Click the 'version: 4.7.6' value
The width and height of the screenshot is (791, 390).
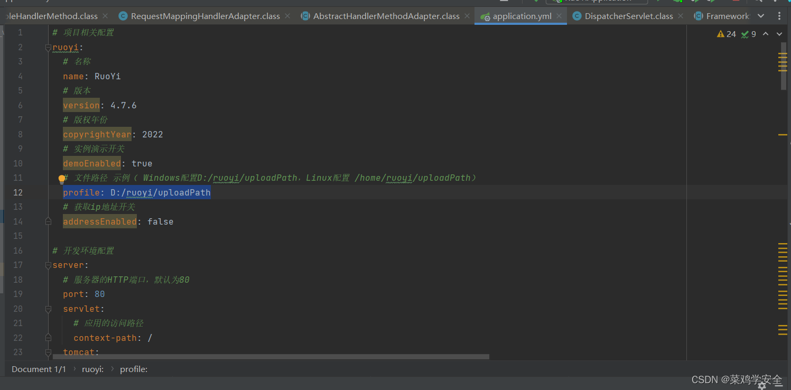124,105
